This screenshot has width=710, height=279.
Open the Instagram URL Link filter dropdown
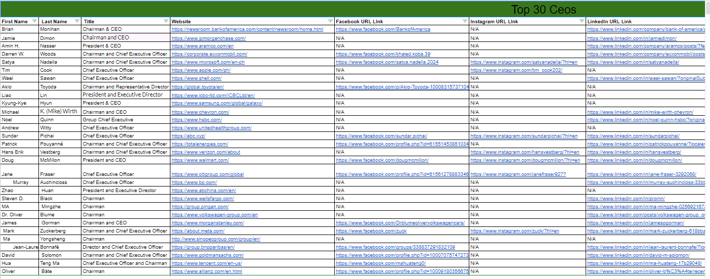point(582,21)
